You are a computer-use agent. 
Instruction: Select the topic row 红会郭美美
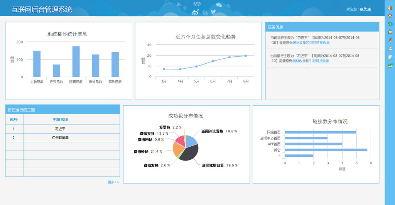click(x=62, y=138)
